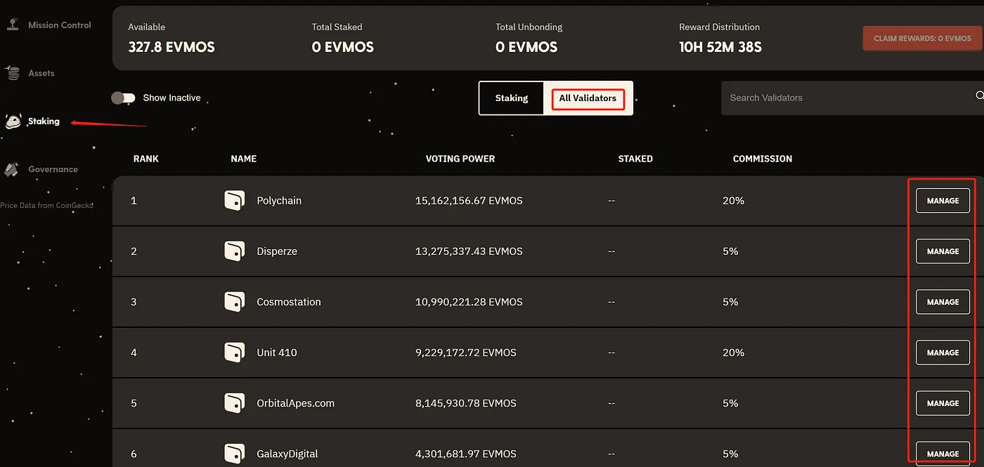This screenshot has height=467, width=984.
Task: Click the search magnifier icon
Action: (979, 96)
